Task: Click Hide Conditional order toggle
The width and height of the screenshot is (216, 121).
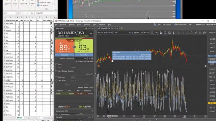Action: pos(84,62)
